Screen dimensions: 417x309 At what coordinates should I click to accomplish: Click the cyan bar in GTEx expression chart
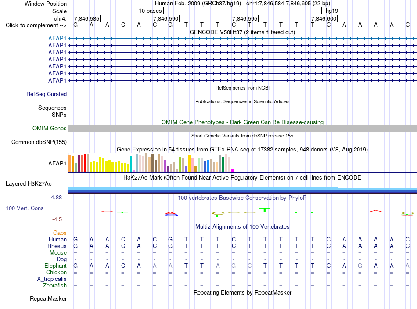[131, 164]
